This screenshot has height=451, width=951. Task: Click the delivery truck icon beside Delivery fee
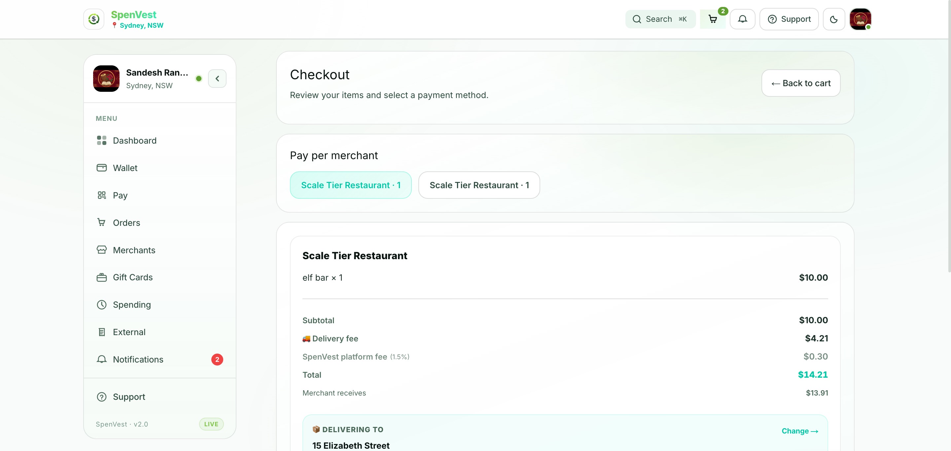coord(306,338)
